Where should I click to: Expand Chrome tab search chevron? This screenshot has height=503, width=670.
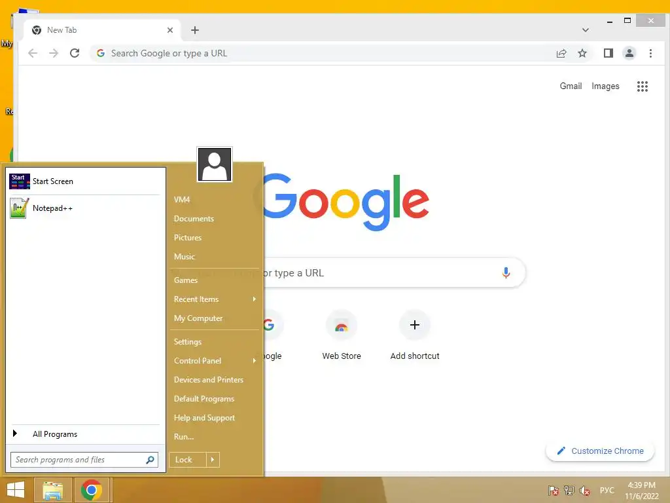pos(586,30)
